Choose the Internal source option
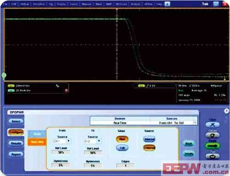This screenshot has height=176, width=230. point(149,139)
